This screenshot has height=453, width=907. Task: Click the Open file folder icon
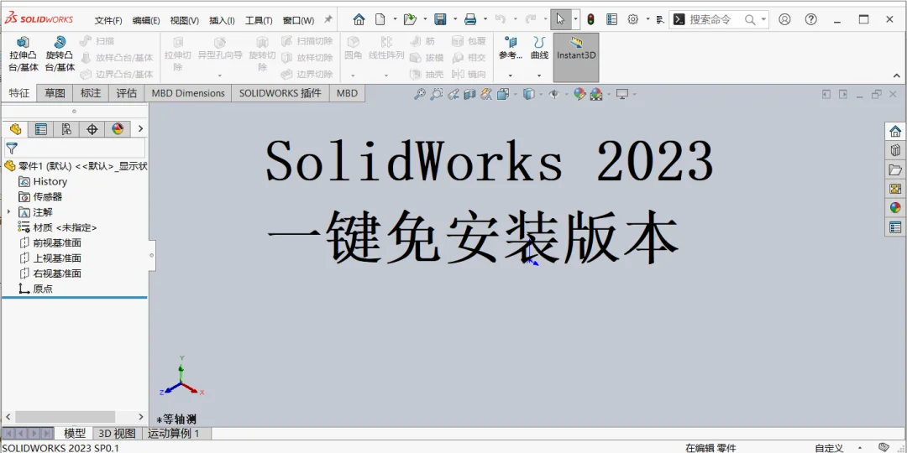[x=410, y=19]
